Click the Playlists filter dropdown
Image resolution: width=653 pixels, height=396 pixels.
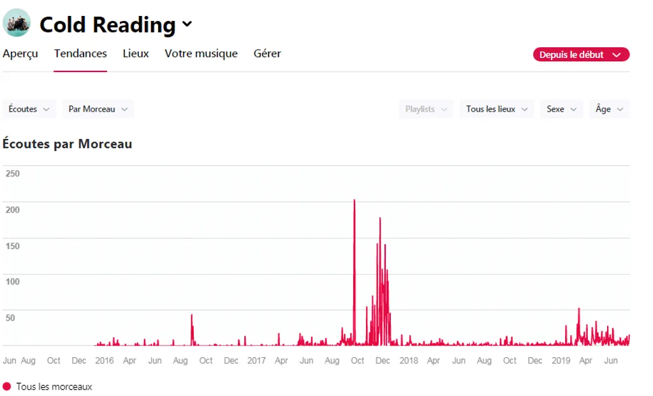click(x=425, y=109)
